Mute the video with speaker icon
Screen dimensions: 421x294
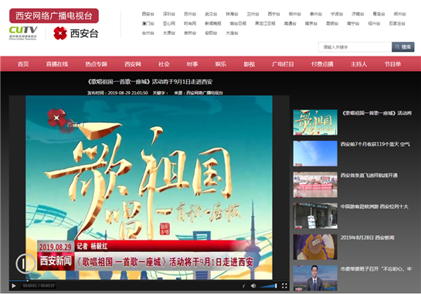click(253, 285)
